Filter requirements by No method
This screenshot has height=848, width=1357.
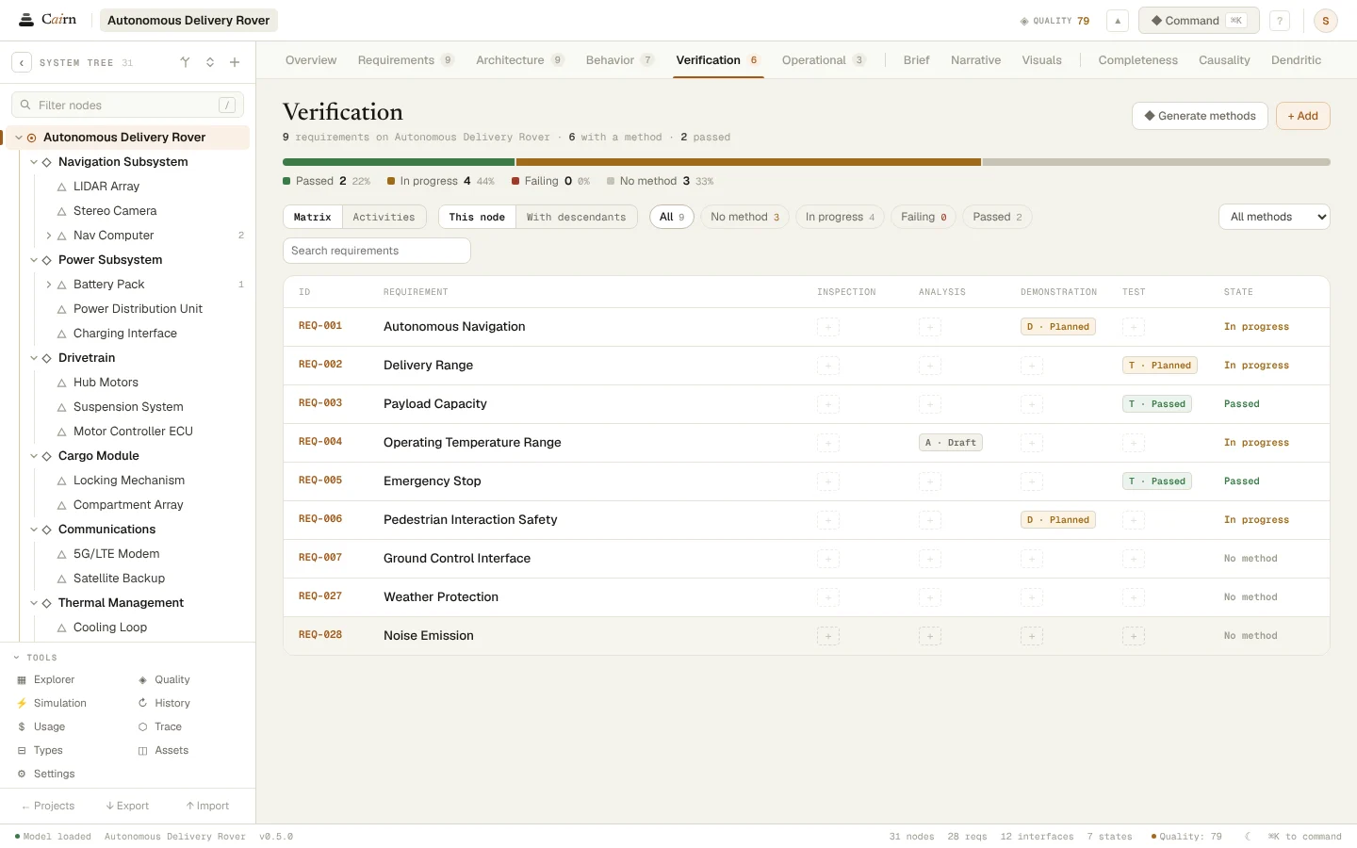coord(744,218)
